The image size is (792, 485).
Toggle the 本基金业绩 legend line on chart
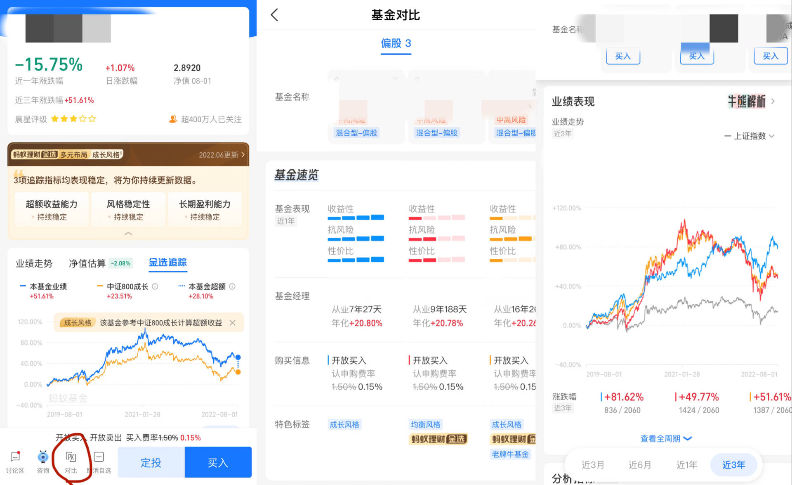point(45,286)
